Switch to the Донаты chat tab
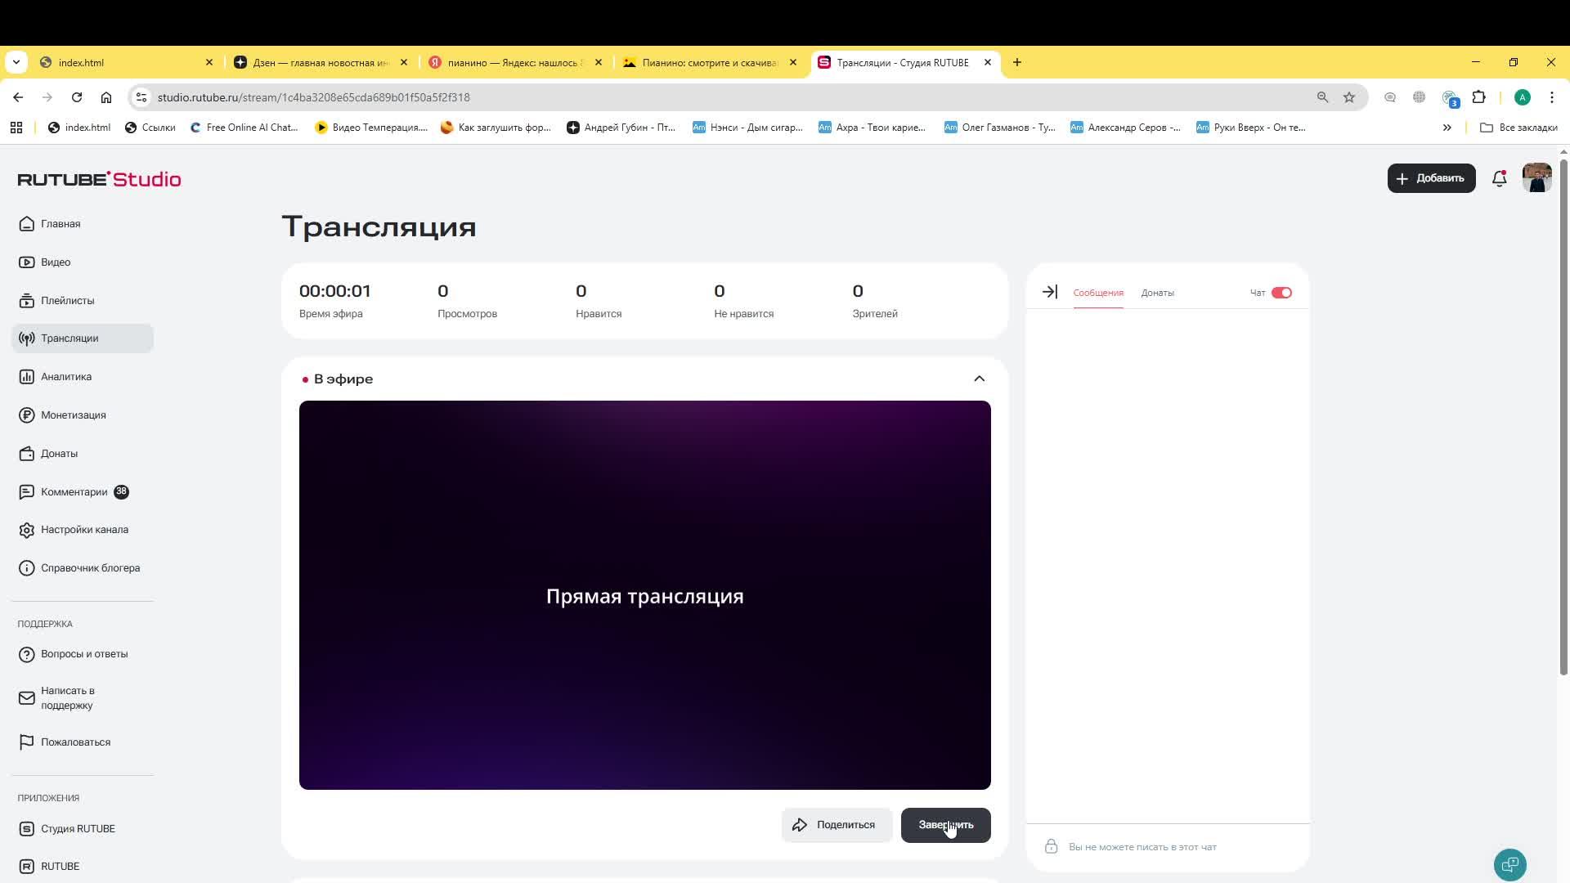The height and width of the screenshot is (883, 1570). [x=1157, y=292]
